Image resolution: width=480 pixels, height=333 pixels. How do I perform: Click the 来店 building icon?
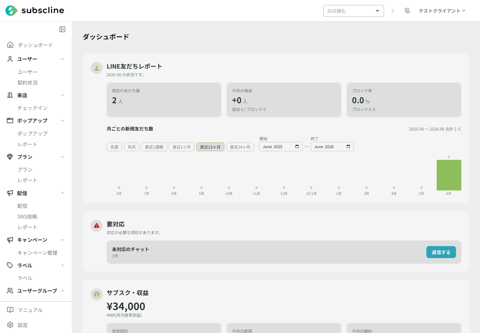(10, 95)
